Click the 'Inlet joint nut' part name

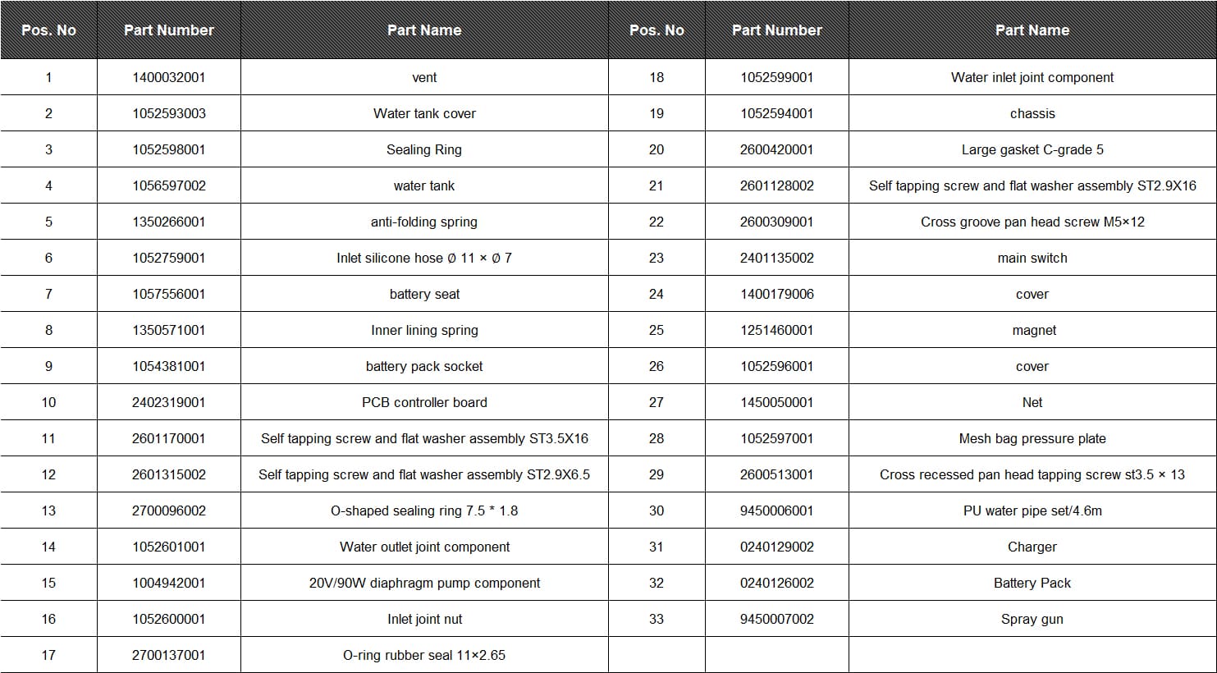click(424, 619)
